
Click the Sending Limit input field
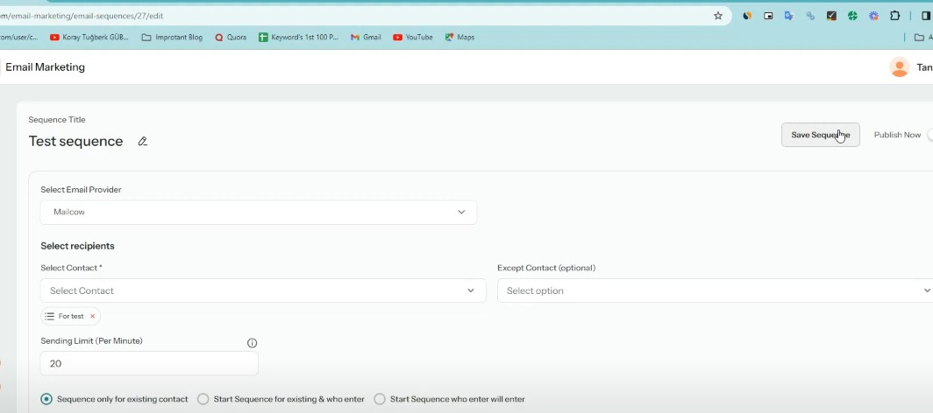pos(149,364)
